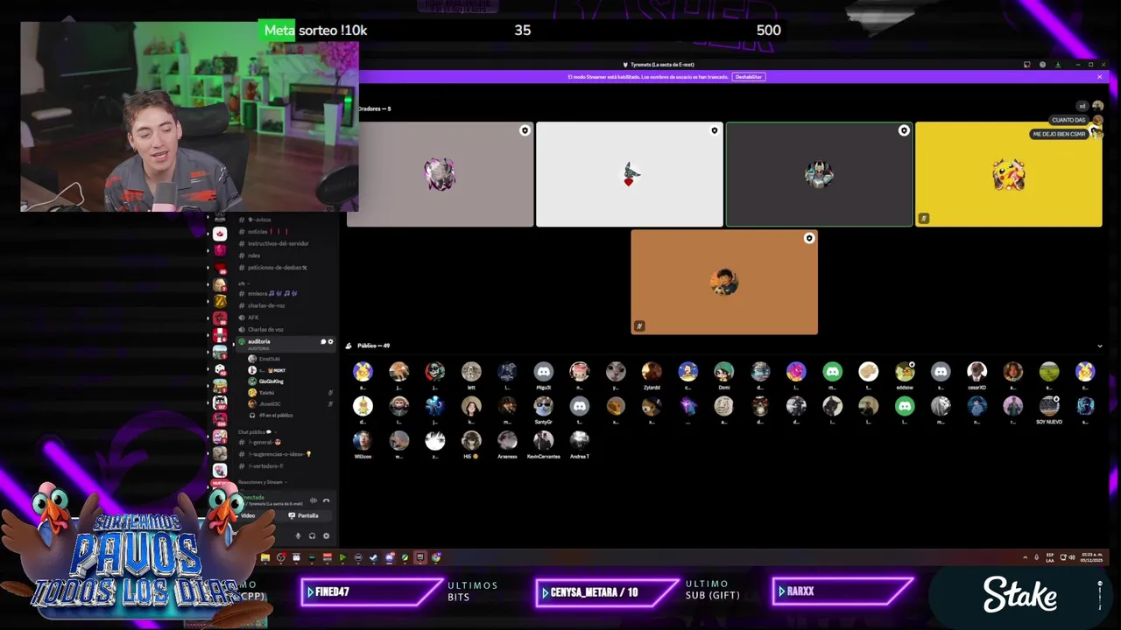Viewport: 1121px width, 630px height.
Task: Select the yellow Pikachu speaker tile
Action: pyautogui.click(x=1008, y=174)
